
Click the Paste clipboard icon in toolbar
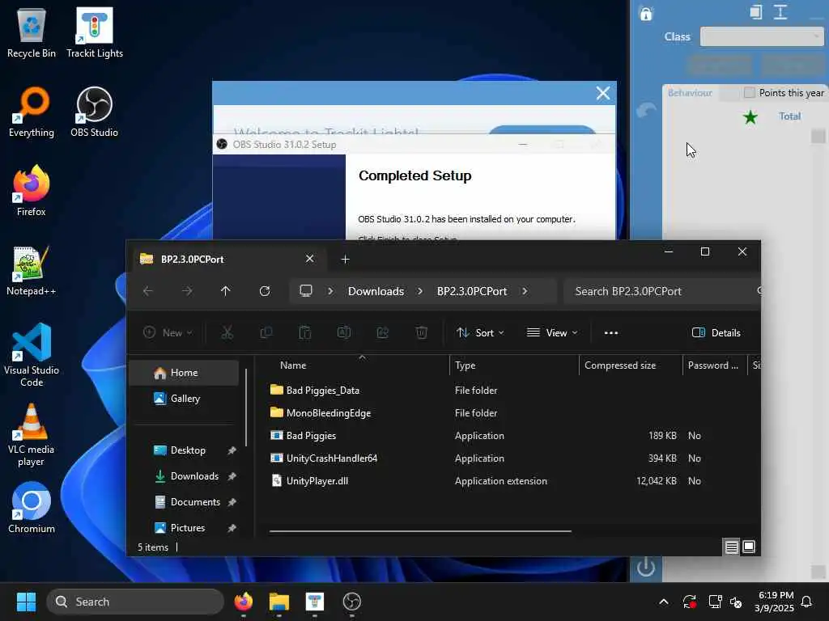(x=305, y=332)
